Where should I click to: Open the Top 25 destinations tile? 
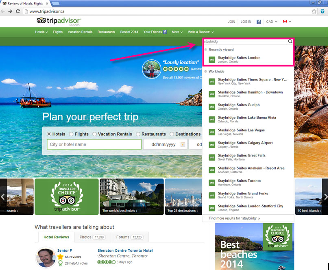(x=183, y=196)
